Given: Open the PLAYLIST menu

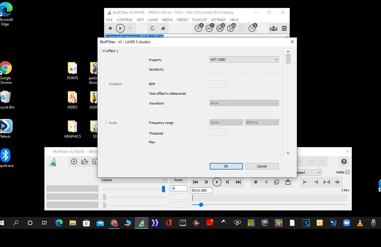Looking at the screenshot, I should [x=200, y=20].
